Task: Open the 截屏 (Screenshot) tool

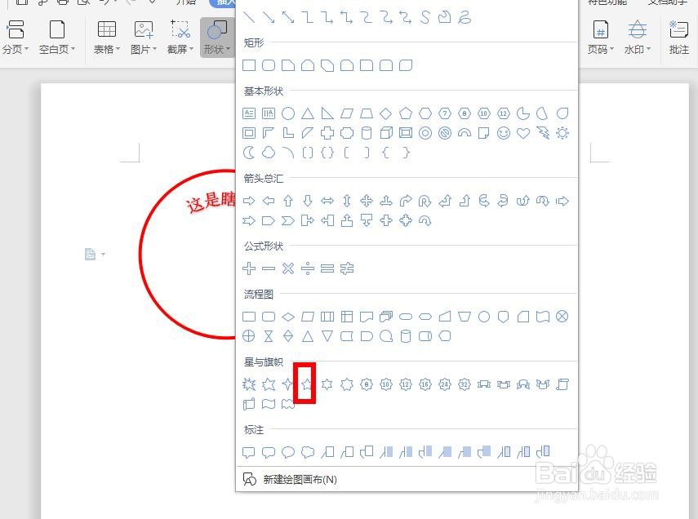Action: (x=180, y=35)
